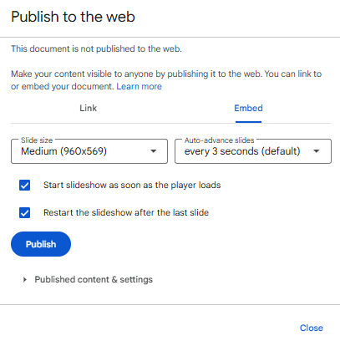Click the 'Make your content visible' description text
Image resolution: width=340 pixels, height=341 pixels.
(x=166, y=80)
